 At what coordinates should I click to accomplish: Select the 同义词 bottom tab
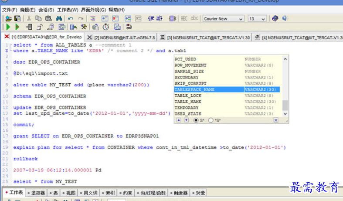(x=88, y=193)
